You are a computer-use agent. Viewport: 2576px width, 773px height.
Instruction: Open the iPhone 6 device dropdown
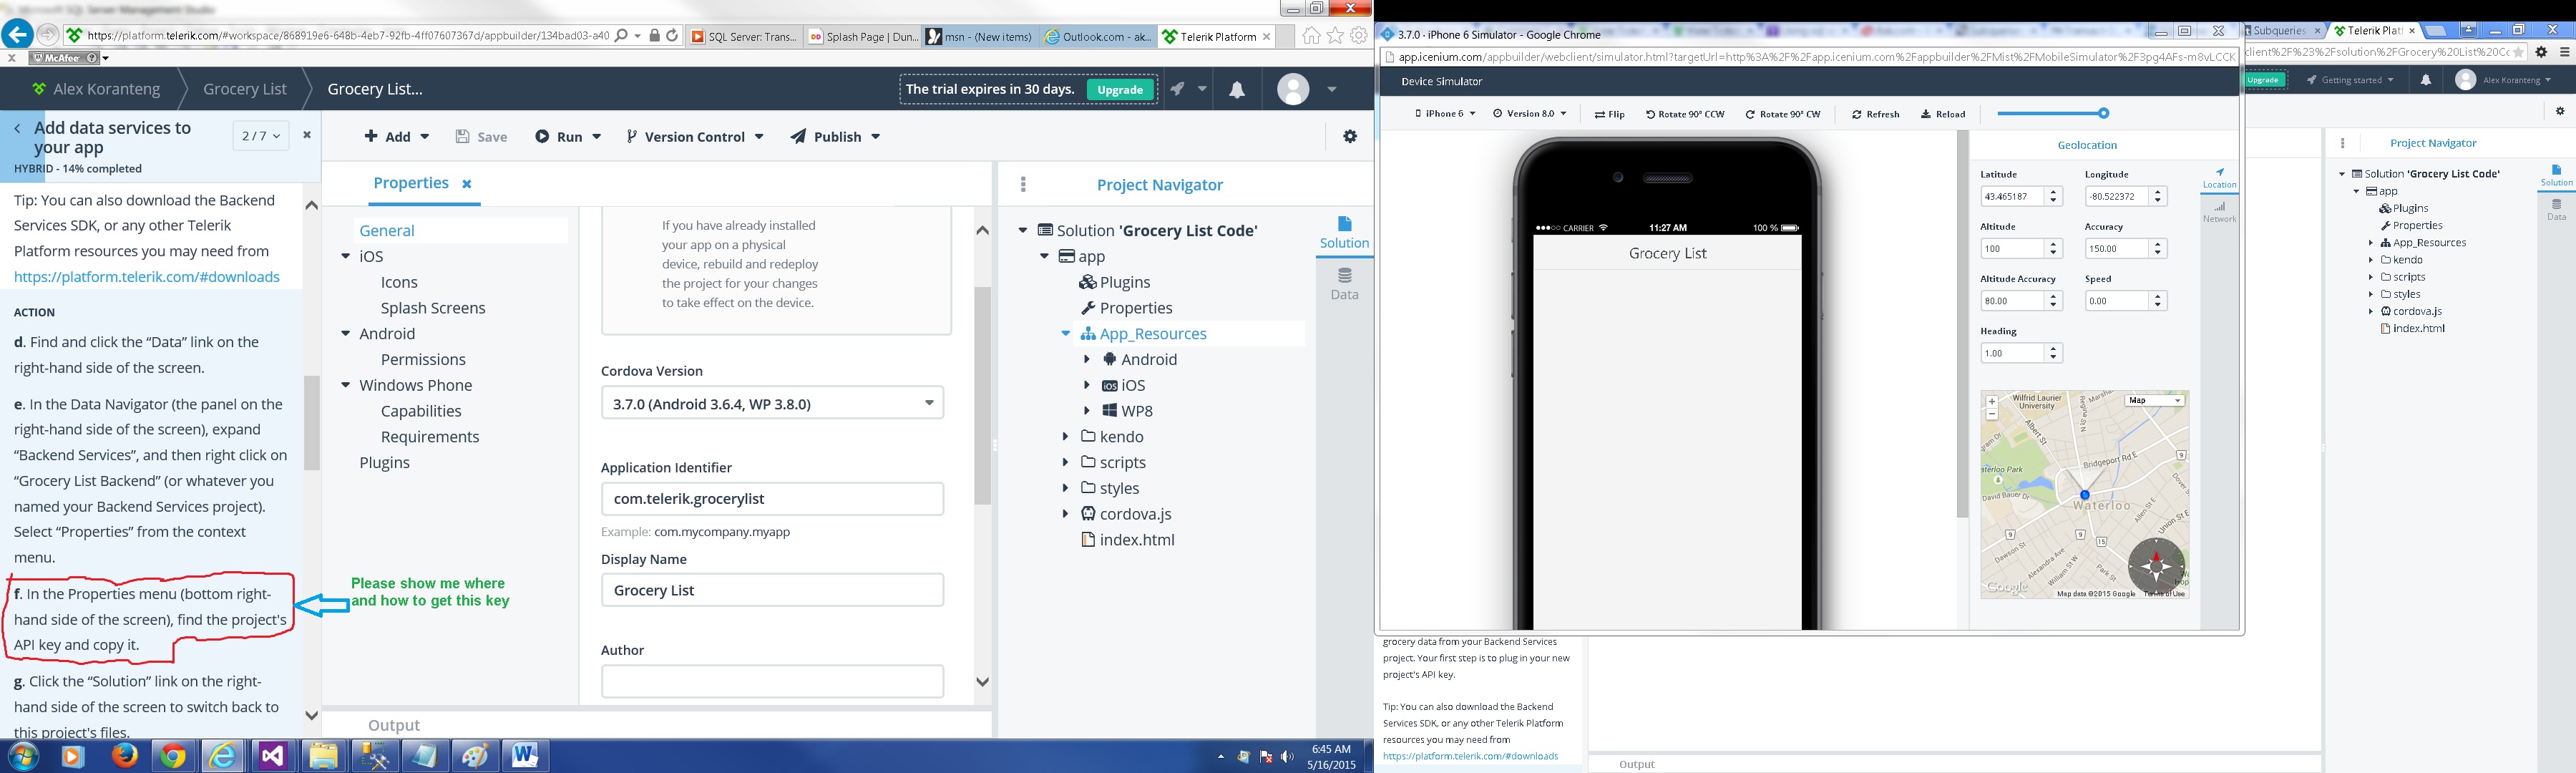1445,114
